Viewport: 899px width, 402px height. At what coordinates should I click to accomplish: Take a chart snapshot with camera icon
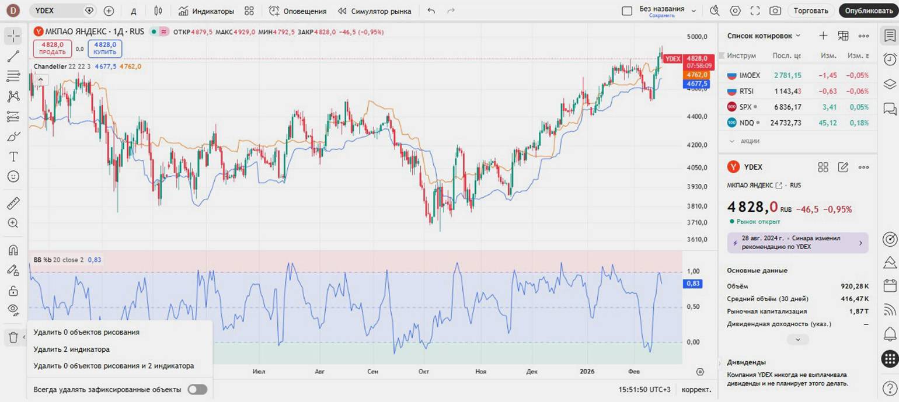[x=775, y=11]
